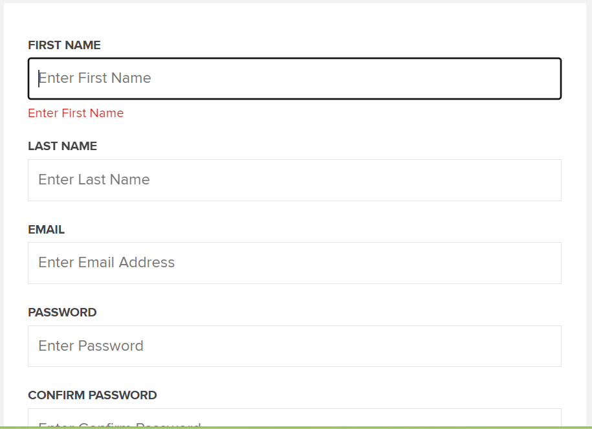This screenshot has height=429, width=592.
Task: Click the gray 'Enter First Name' placeholder text
Action: click(95, 78)
